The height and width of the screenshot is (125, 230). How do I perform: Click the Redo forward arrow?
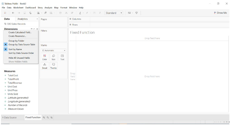click(19, 13)
